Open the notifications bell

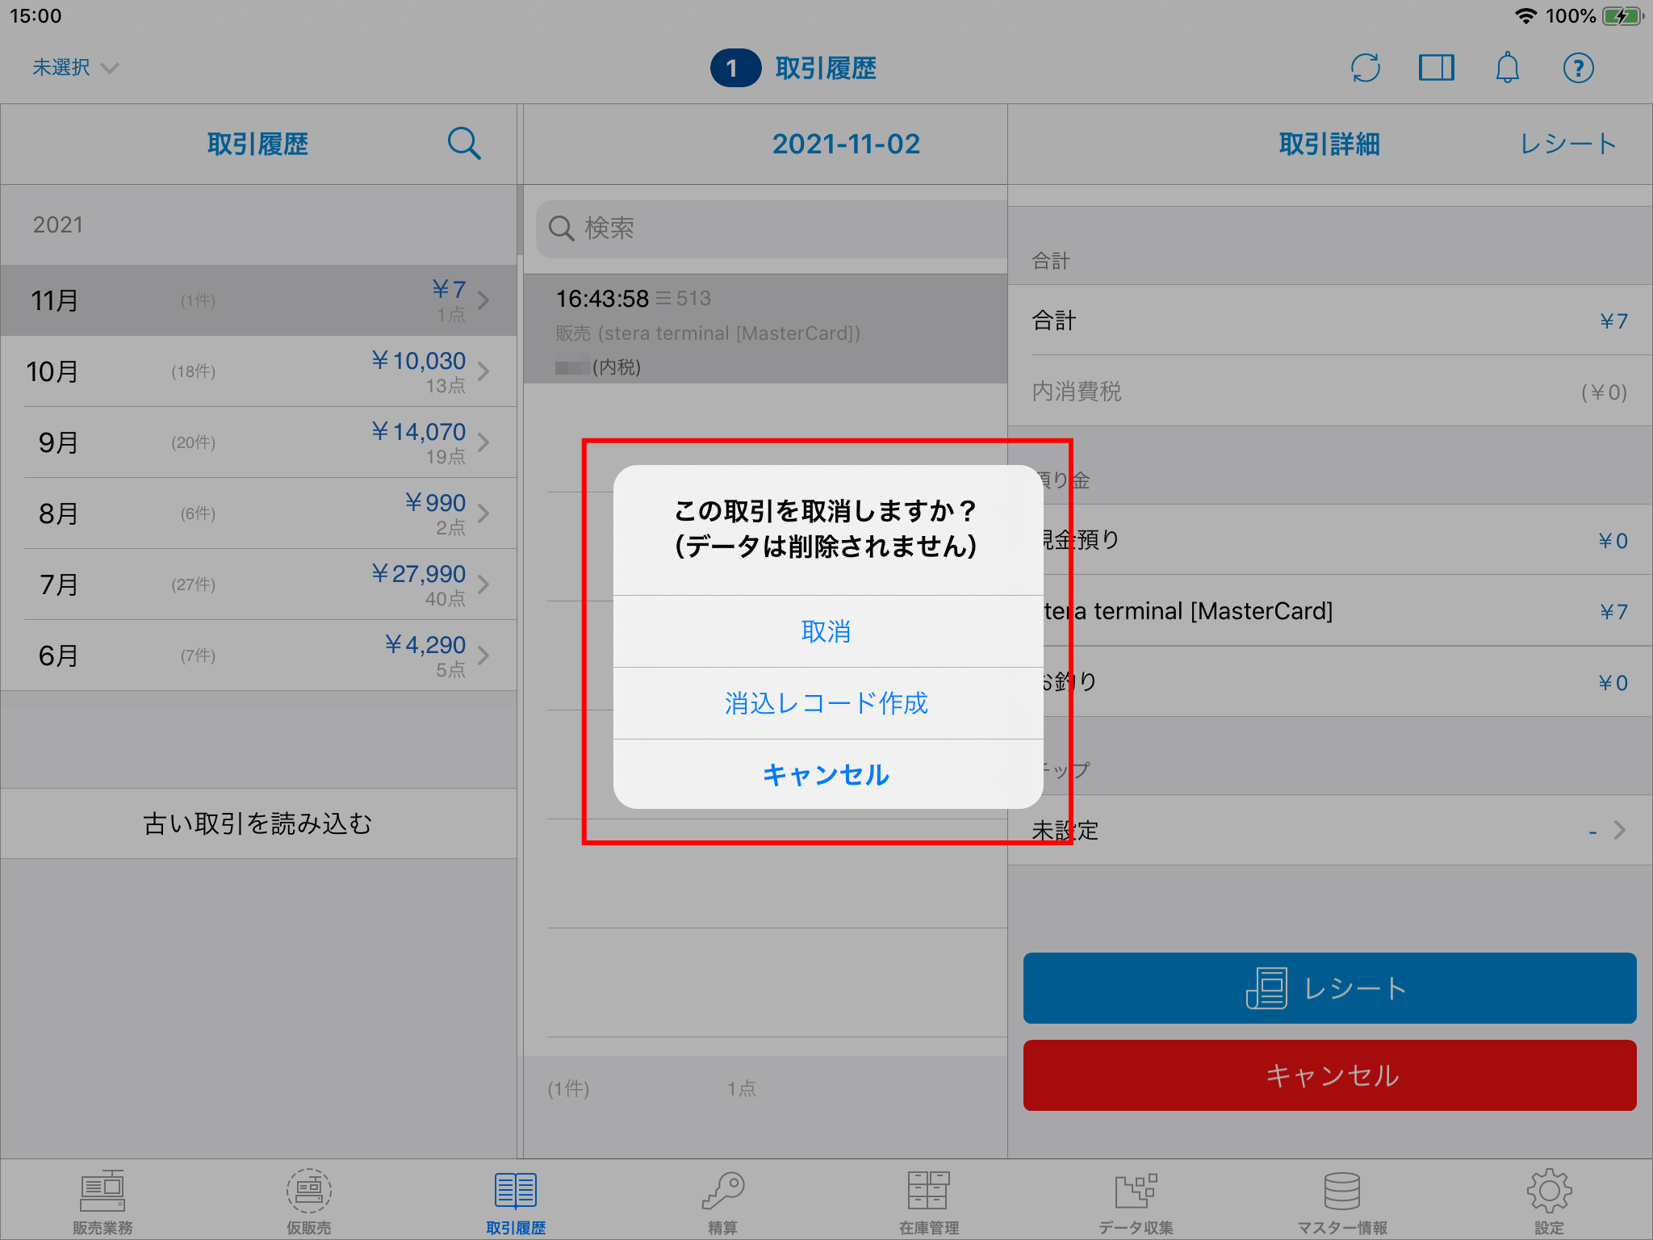coord(1507,68)
